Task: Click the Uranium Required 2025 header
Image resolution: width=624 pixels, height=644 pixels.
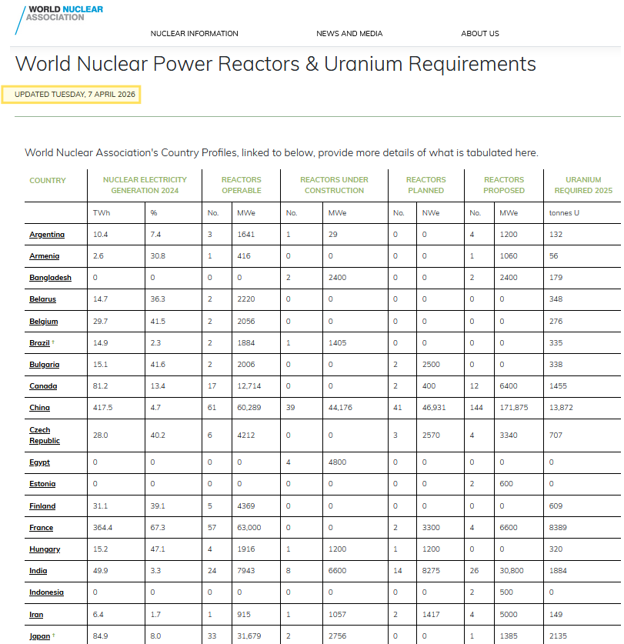Action: 583,185
